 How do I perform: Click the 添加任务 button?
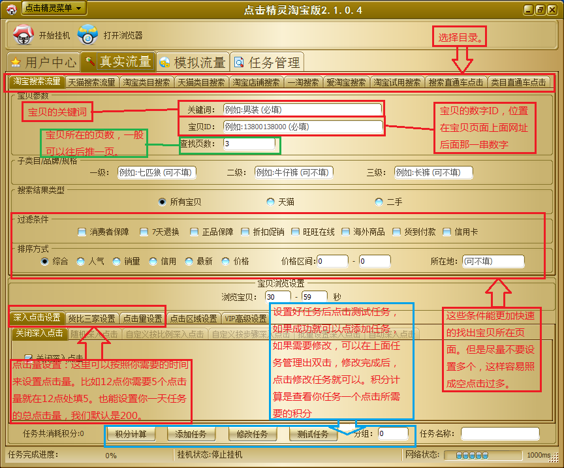point(191,434)
